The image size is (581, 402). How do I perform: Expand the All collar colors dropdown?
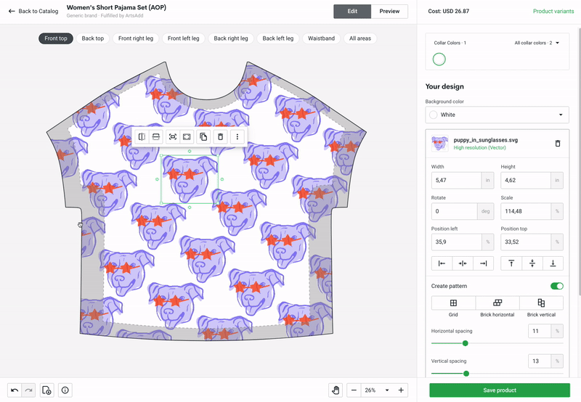coord(537,43)
